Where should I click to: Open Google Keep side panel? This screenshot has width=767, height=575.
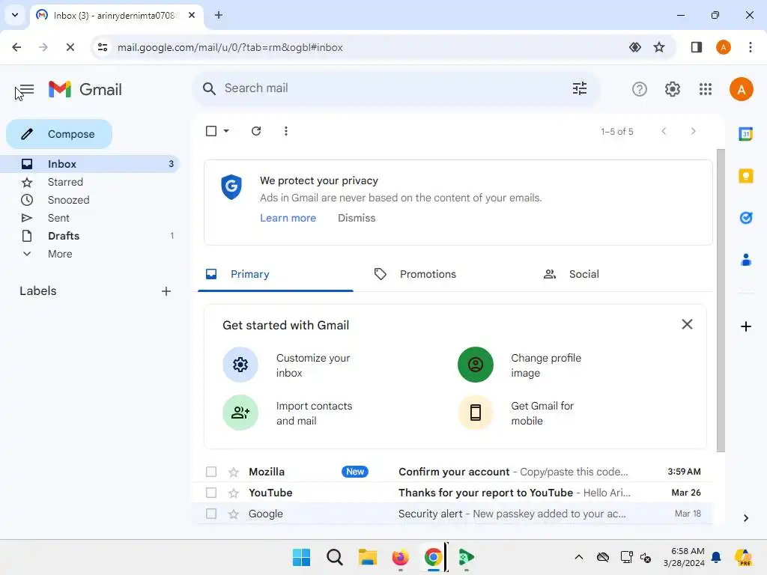[x=745, y=175]
